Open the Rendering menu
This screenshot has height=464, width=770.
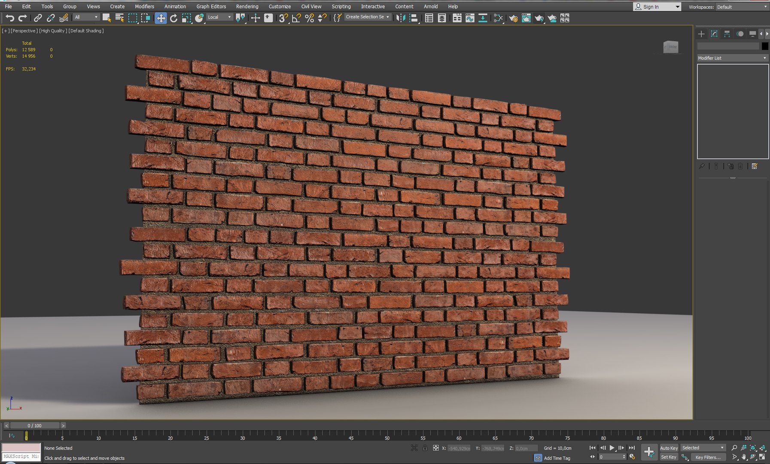247,6
